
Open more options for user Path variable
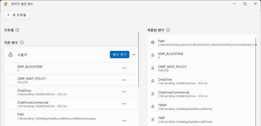(124, 121)
